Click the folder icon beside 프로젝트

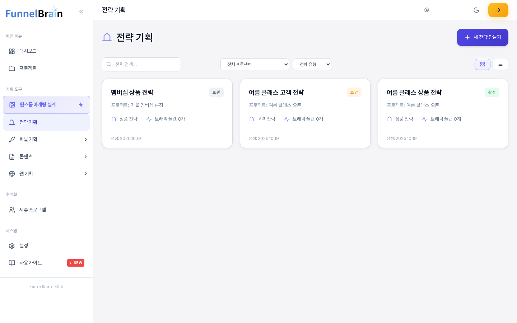pyautogui.click(x=12, y=69)
